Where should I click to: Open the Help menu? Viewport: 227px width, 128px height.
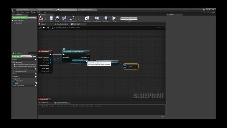45,12
